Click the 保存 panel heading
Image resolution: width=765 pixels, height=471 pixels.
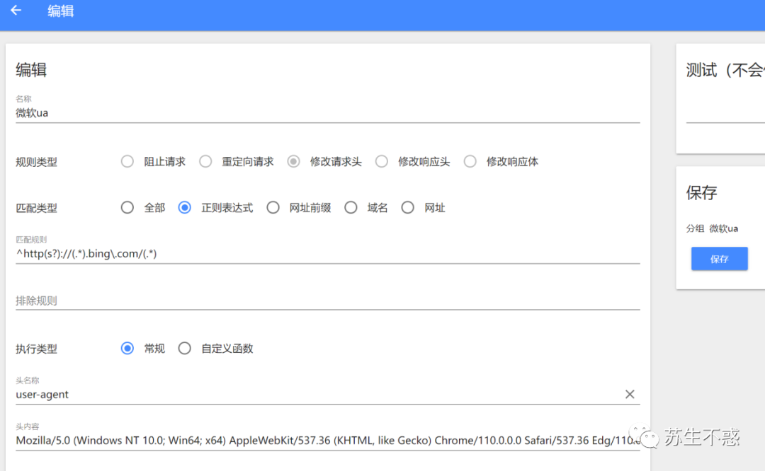coord(701,193)
